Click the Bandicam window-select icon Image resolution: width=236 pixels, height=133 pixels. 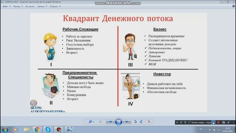coord(181,122)
